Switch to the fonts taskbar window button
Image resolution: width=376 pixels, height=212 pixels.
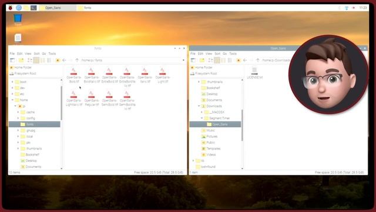[x=95, y=8]
